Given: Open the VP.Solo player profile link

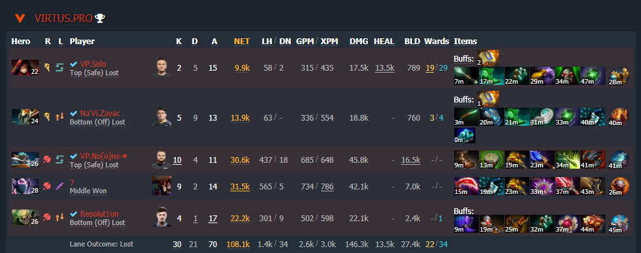Looking at the screenshot, I should [x=94, y=64].
